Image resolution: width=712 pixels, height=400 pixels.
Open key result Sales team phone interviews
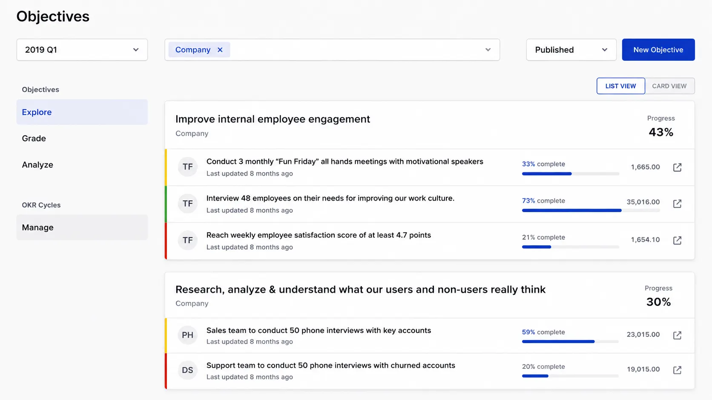pyautogui.click(x=319, y=330)
